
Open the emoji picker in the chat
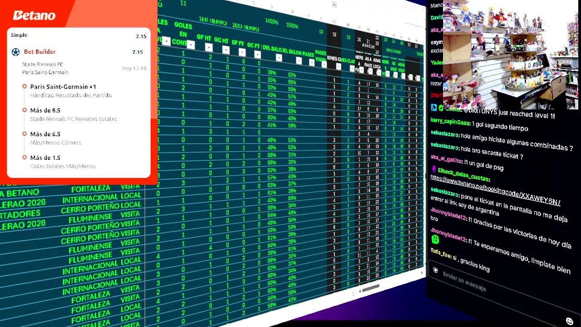point(570,321)
